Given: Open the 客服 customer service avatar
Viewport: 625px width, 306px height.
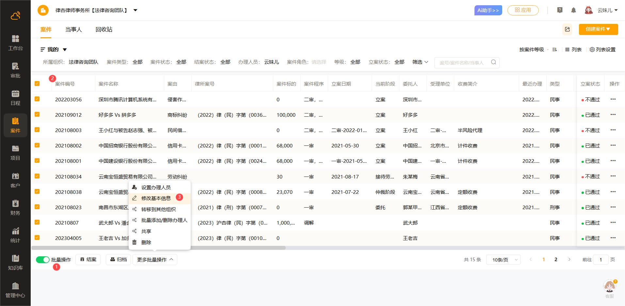Looking at the screenshot, I should click(609, 287).
